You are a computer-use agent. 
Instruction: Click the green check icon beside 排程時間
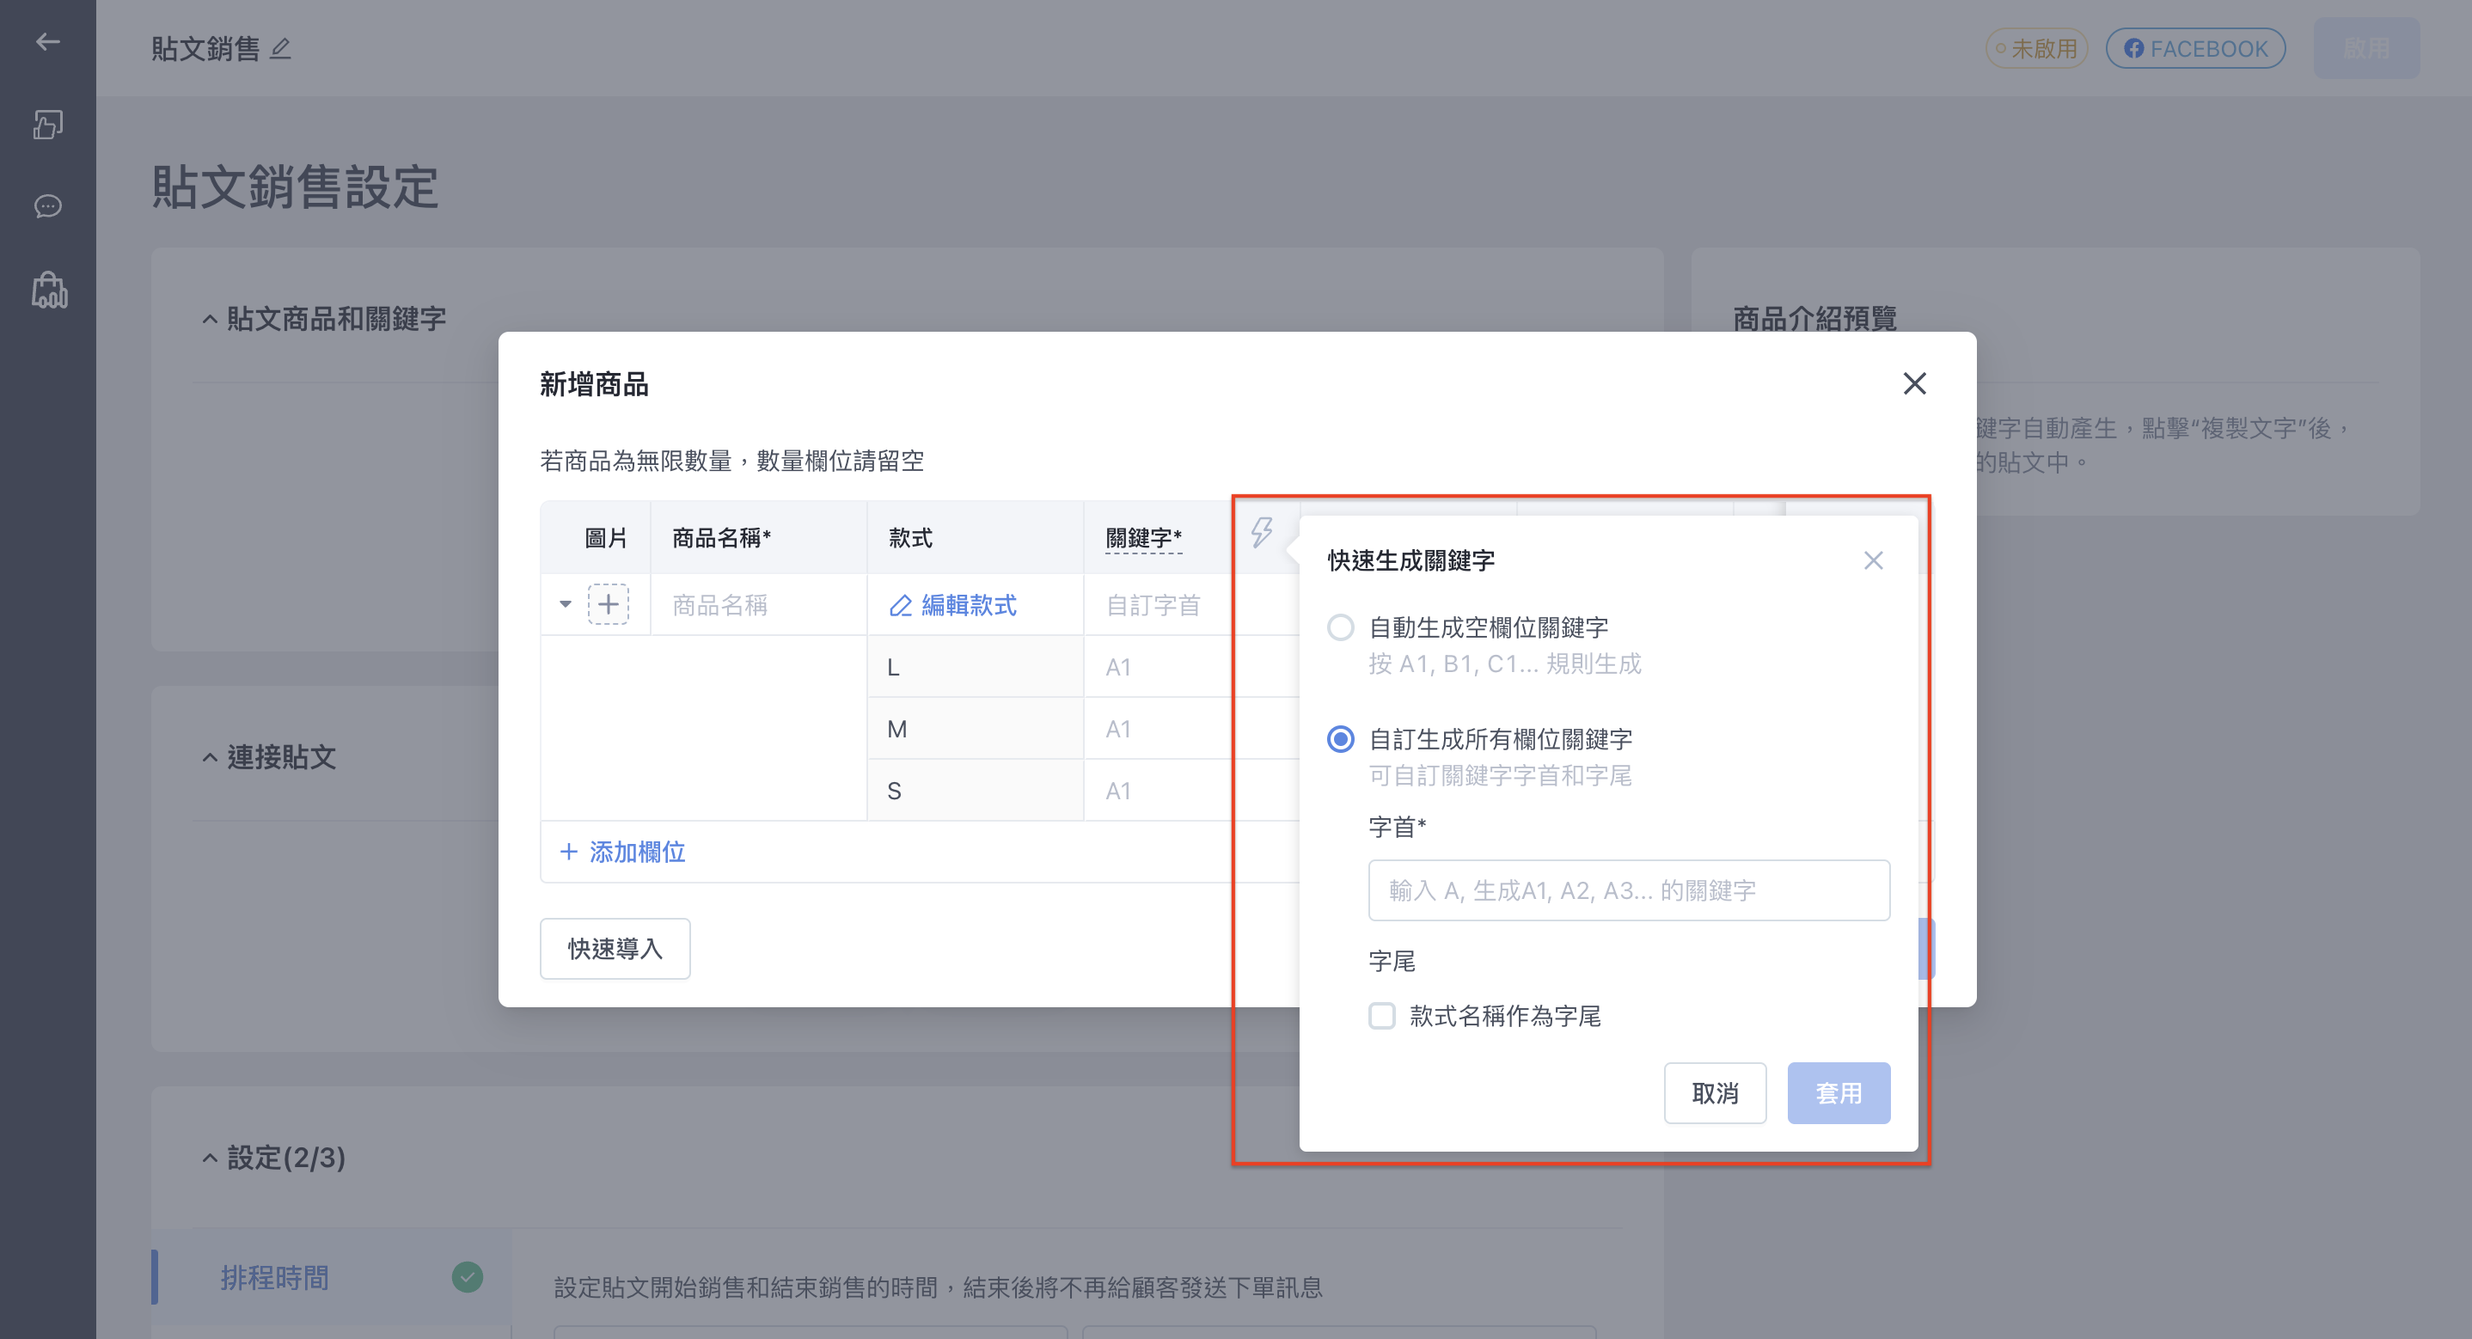click(x=468, y=1276)
